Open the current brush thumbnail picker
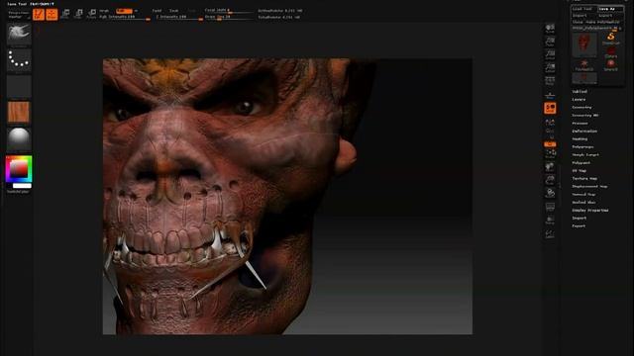Viewport: 634px width, 356px height. [x=19, y=34]
